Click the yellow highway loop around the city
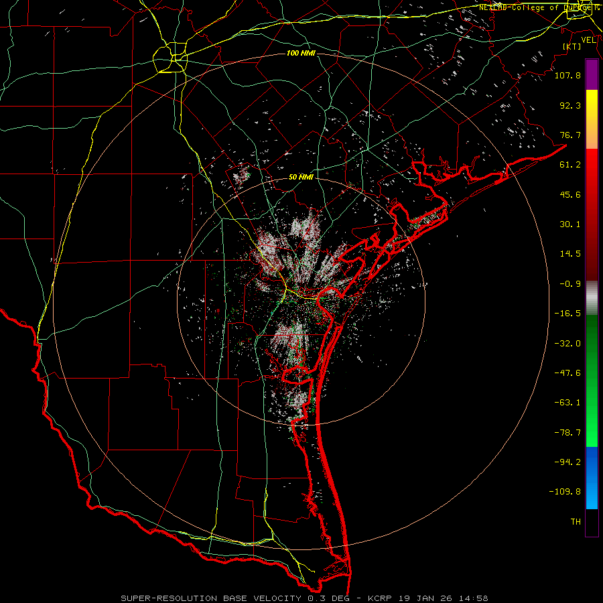603x603 pixels. (x=170, y=58)
